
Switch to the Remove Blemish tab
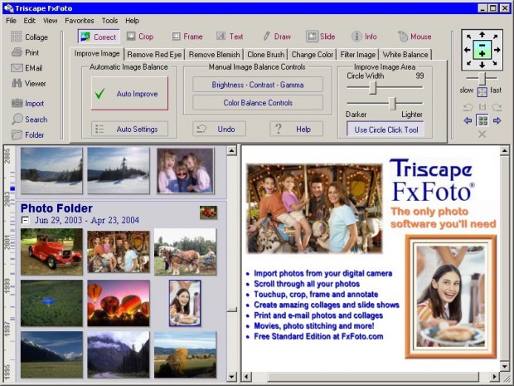215,55
